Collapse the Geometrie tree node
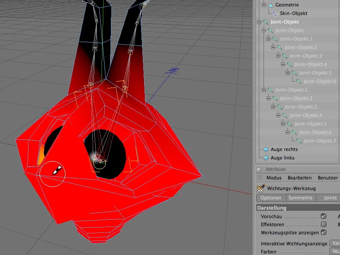Image resolution: width=340 pixels, height=255 pixels. click(x=263, y=5)
